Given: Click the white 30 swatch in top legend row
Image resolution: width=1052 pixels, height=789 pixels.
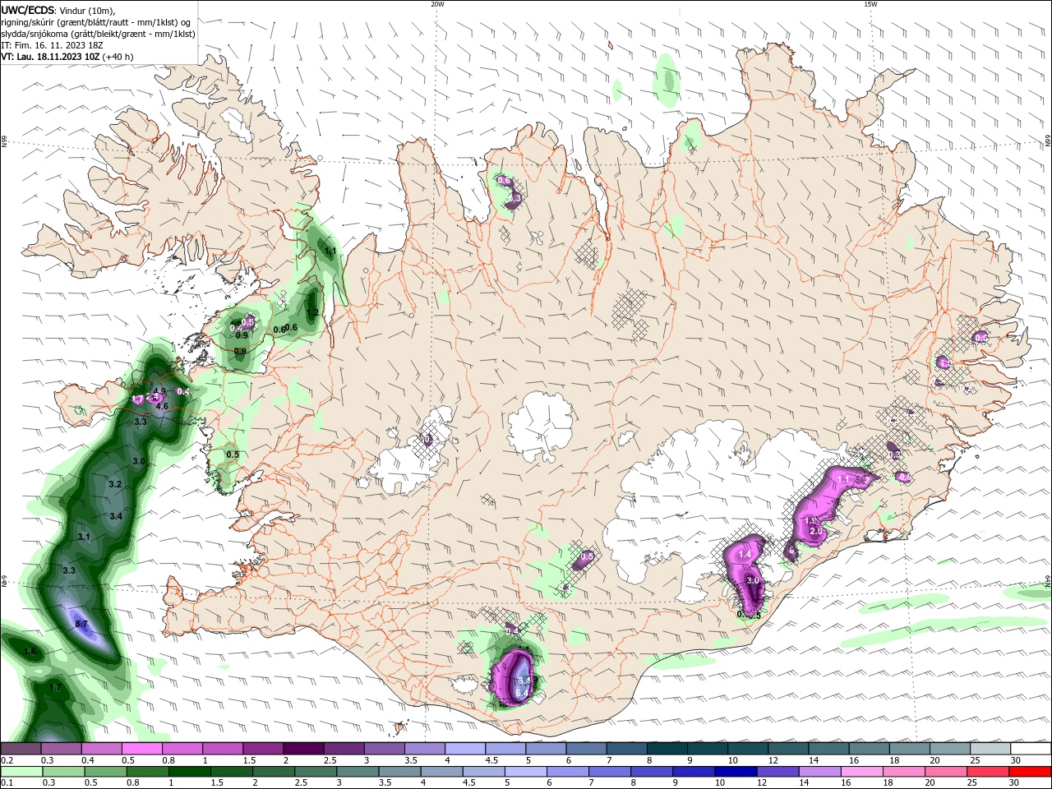Looking at the screenshot, I should [1031, 749].
